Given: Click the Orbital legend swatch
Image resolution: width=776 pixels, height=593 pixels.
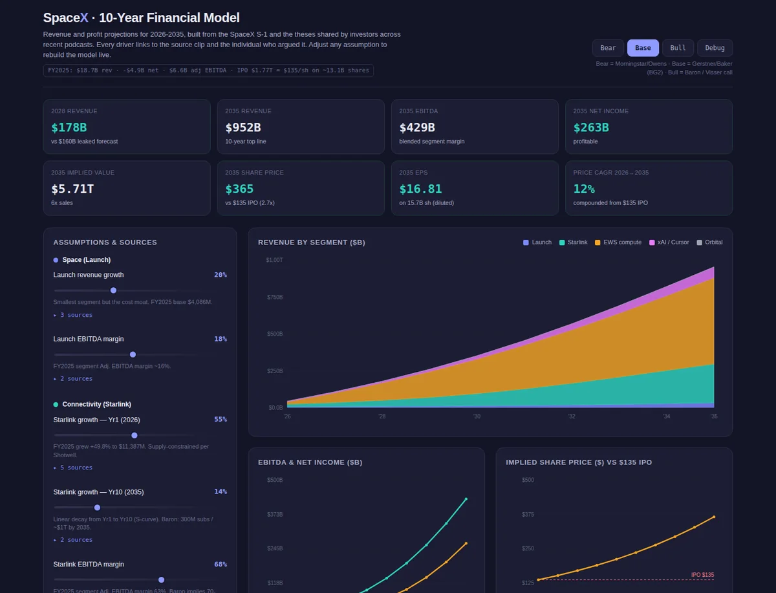Looking at the screenshot, I should (x=699, y=243).
